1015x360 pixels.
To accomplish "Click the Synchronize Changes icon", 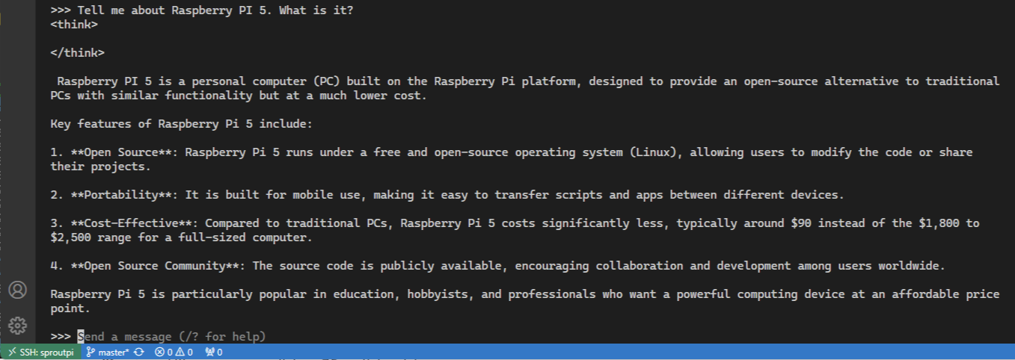I will (139, 352).
